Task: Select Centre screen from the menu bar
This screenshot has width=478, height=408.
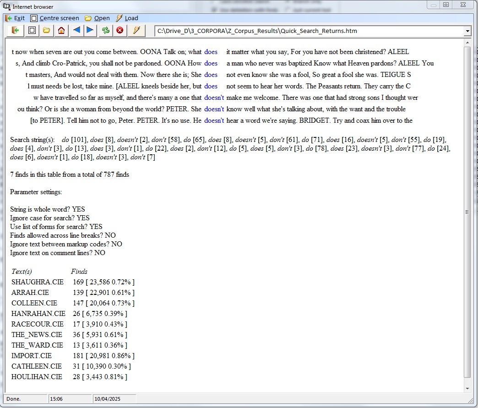Action: (54, 18)
